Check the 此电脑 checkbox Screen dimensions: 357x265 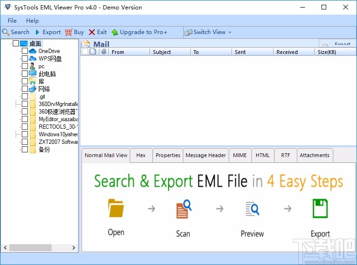coord(25,73)
